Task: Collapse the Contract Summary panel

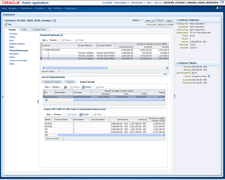Action: tap(177, 20)
